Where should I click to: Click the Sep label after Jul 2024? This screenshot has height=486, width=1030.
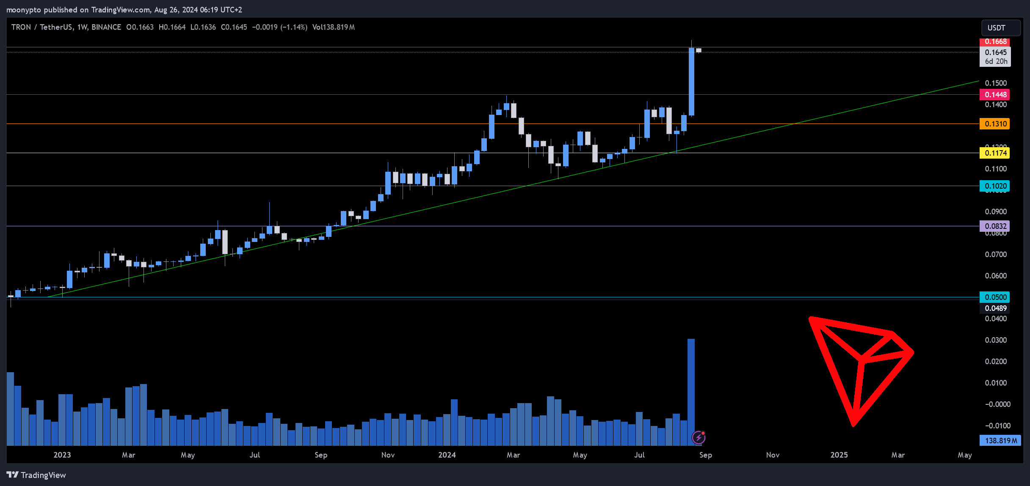(706, 455)
